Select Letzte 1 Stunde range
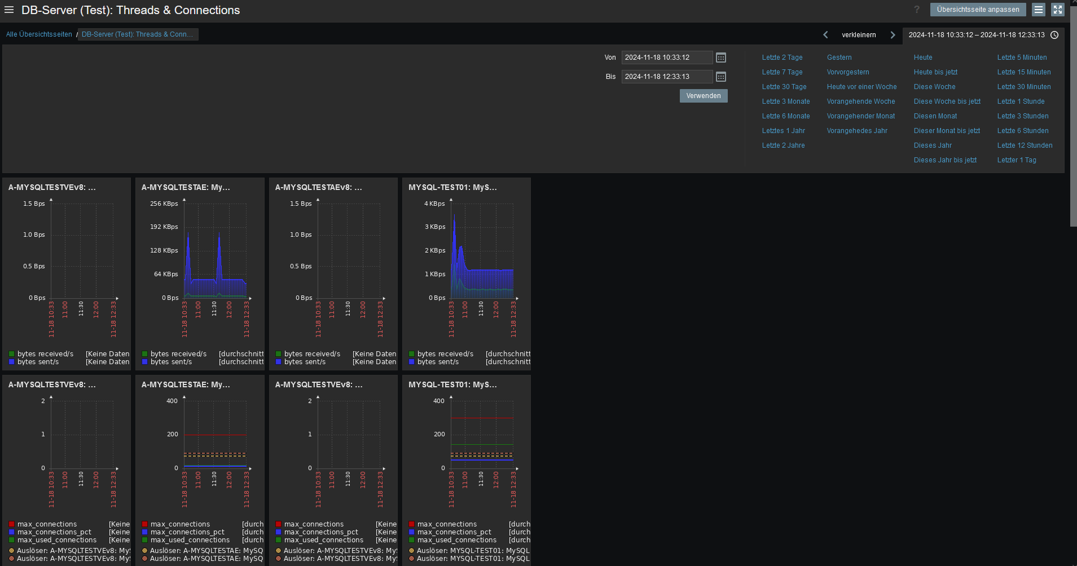This screenshot has height=566, width=1077. pos(1021,101)
